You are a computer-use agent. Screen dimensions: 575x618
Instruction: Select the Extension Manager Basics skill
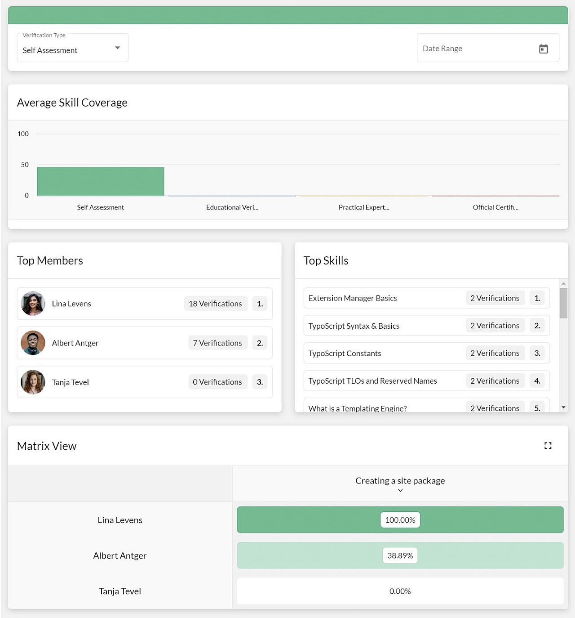tap(353, 298)
